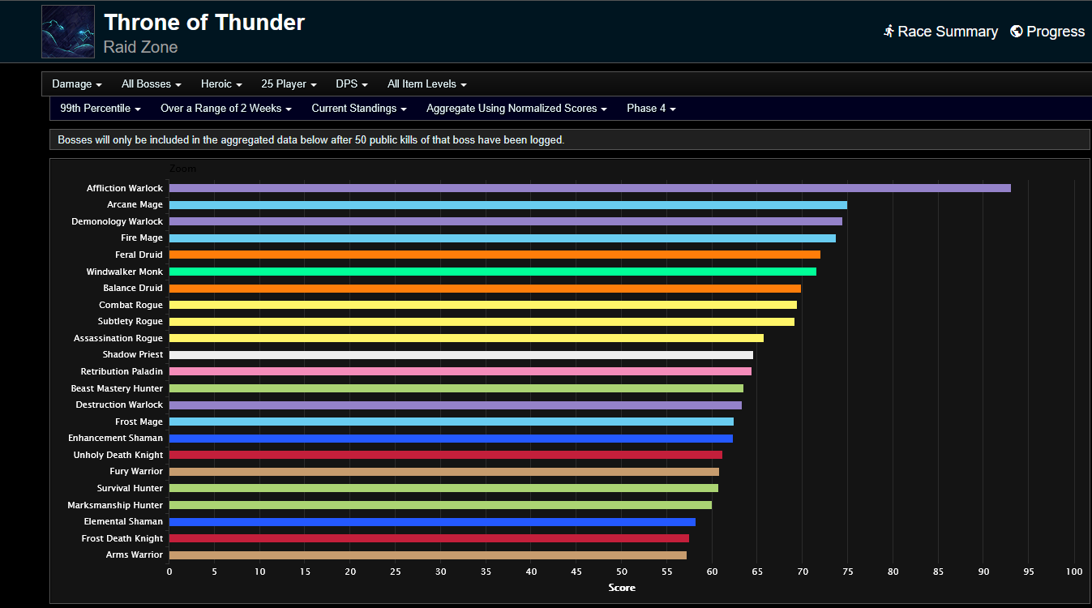Click the Windwalker Monk green bar
Viewport: 1092px width, 608px height.
[x=493, y=272]
